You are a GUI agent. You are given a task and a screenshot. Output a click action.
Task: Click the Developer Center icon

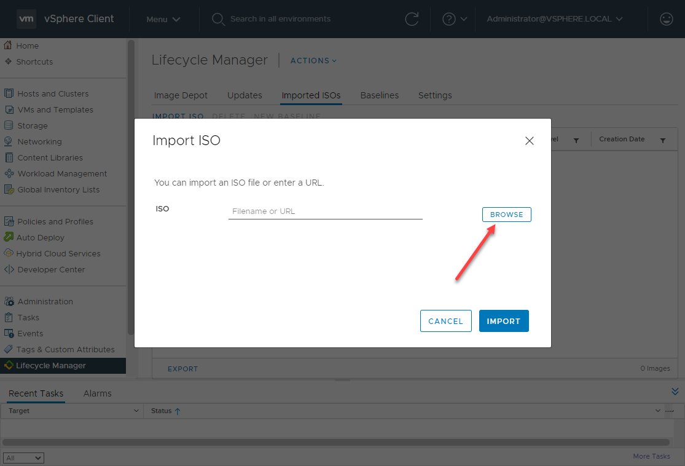coord(9,269)
